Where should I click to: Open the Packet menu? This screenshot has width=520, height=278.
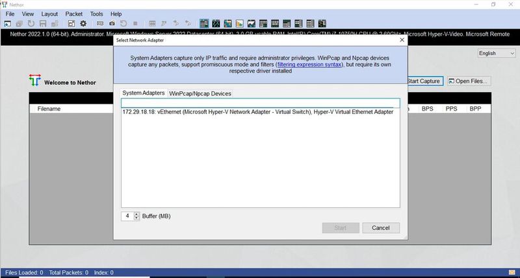click(73, 14)
